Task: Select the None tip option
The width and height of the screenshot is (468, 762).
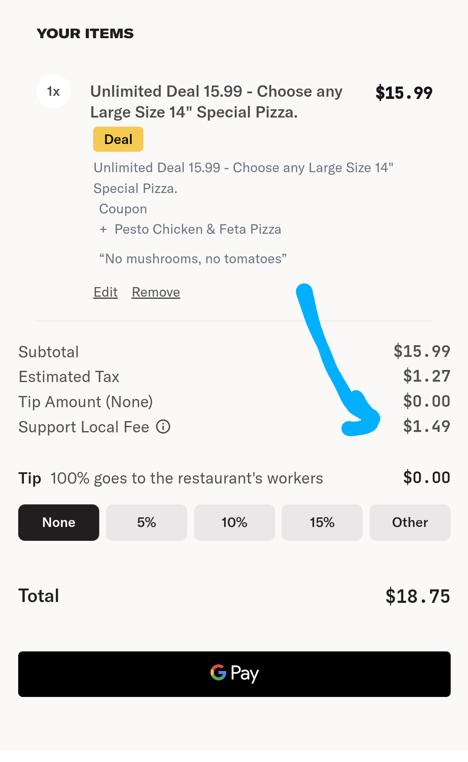Action: [58, 522]
